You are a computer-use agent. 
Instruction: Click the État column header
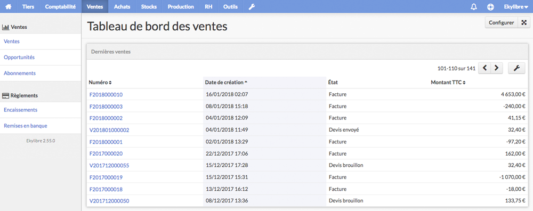[333, 82]
